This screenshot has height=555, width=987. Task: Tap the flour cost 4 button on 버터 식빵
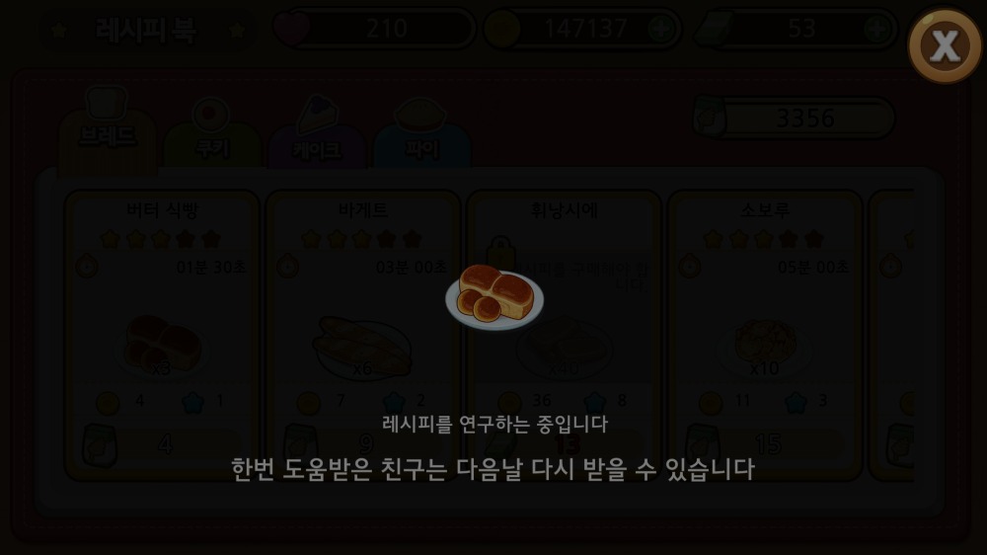(165, 444)
